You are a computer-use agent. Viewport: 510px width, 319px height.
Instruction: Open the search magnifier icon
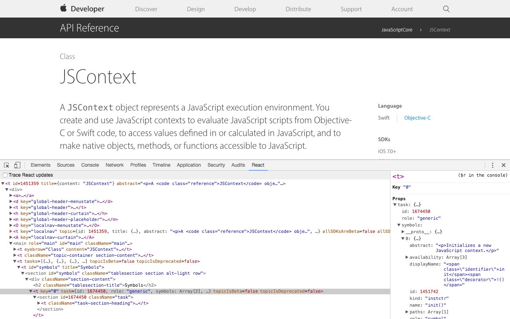tap(446, 9)
